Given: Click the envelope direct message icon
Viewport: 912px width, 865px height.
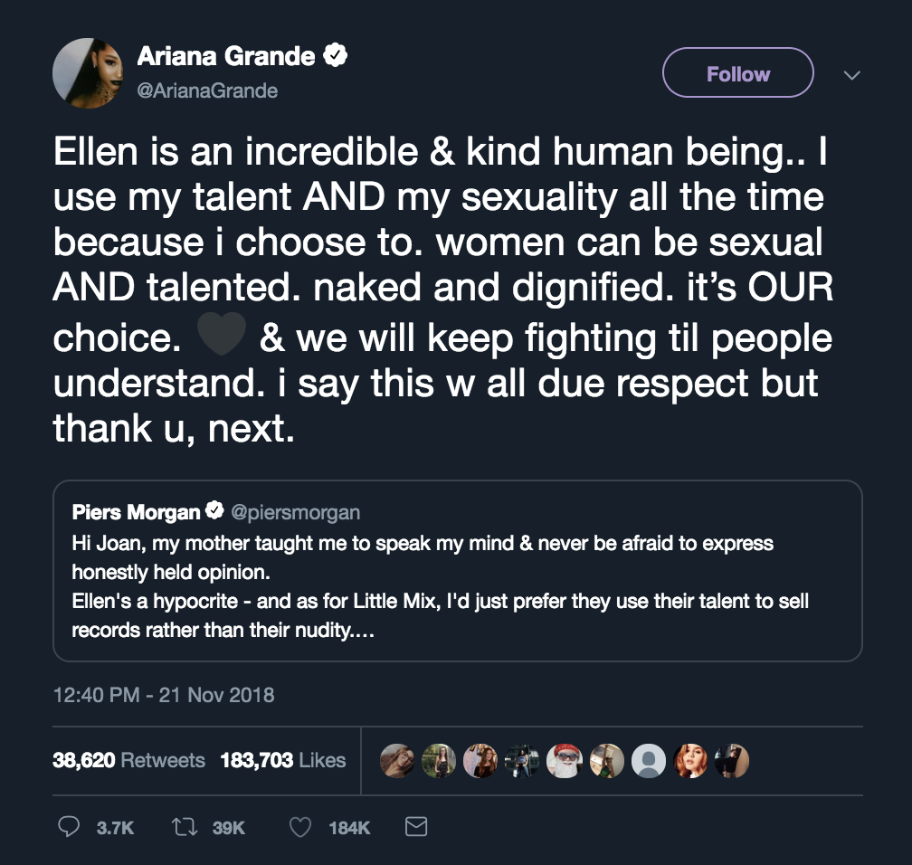Looking at the screenshot, I should 415,827.
